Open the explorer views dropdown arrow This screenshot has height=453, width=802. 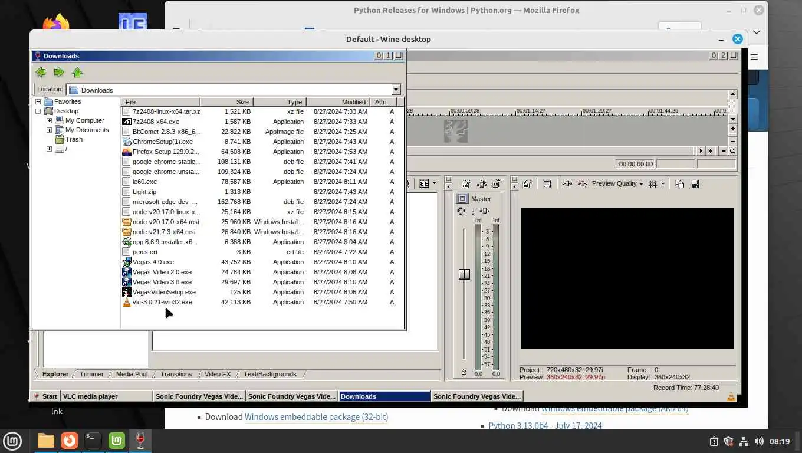(x=435, y=184)
